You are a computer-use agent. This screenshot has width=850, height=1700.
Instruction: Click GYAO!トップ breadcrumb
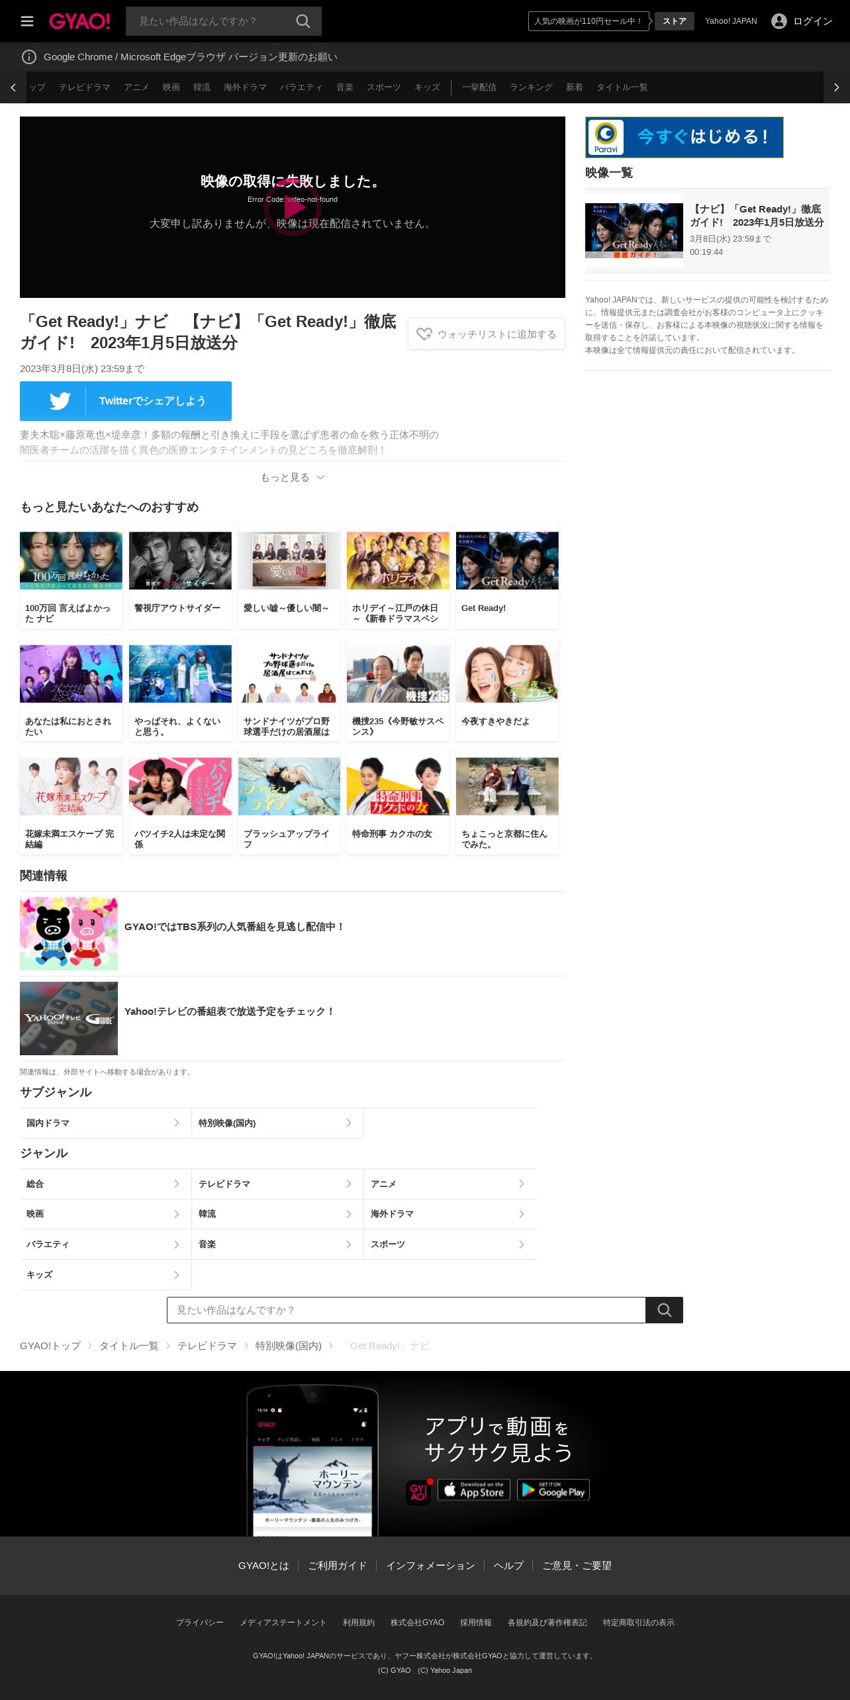click(50, 1346)
